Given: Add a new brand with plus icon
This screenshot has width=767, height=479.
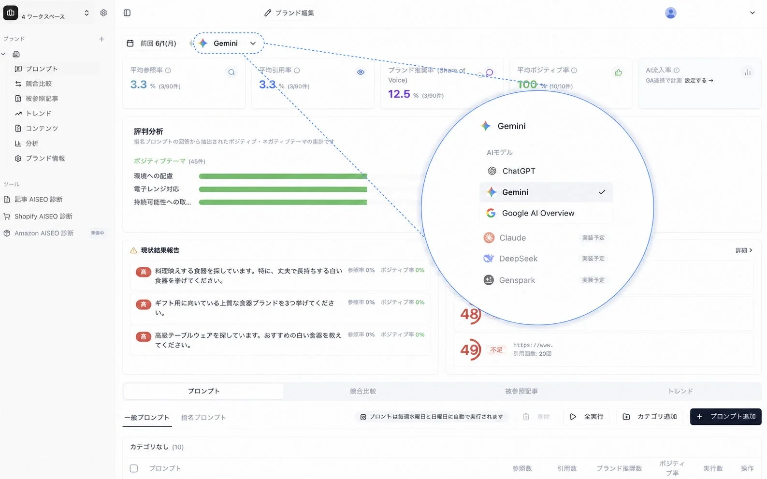Looking at the screenshot, I should [x=101, y=39].
